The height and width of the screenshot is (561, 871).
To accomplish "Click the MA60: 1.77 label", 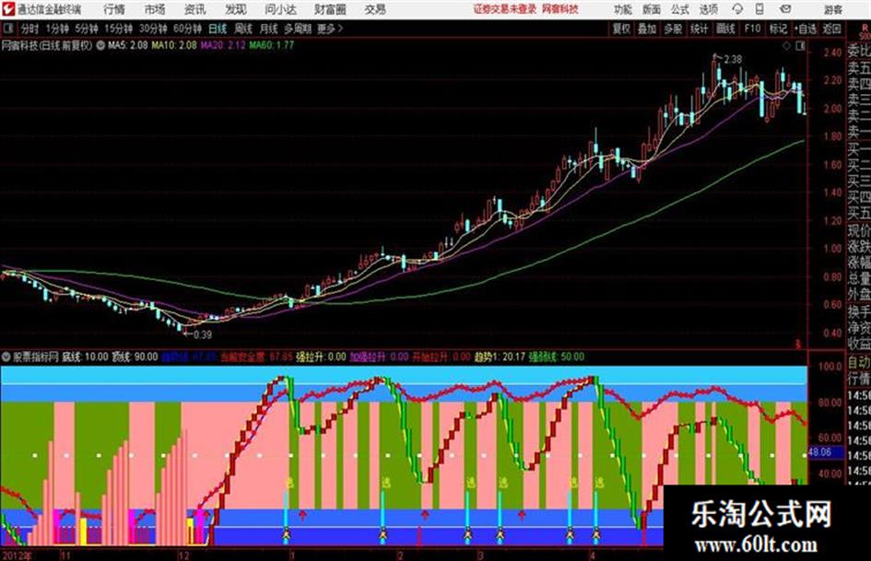I will 272,45.
